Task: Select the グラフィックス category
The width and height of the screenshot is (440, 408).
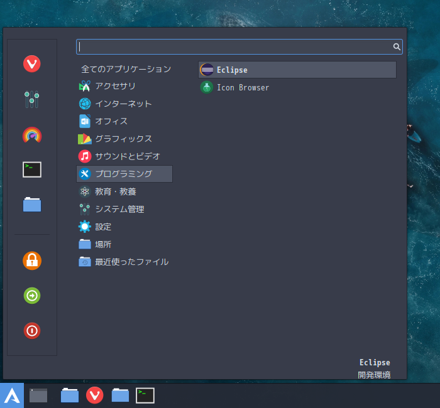Action: pyautogui.click(x=124, y=139)
